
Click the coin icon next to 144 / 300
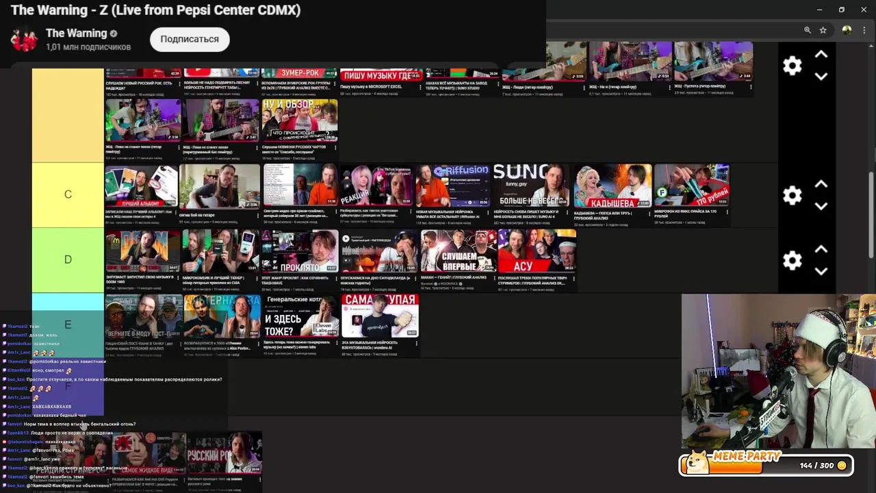point(842,466)
